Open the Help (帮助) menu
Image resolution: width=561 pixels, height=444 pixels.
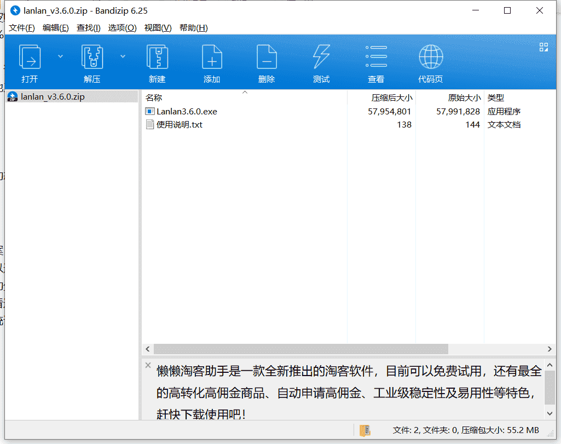point(194,28)
